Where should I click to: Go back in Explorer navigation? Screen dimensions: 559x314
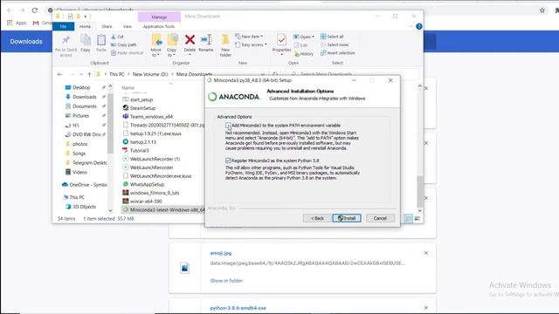coord(60,74)
